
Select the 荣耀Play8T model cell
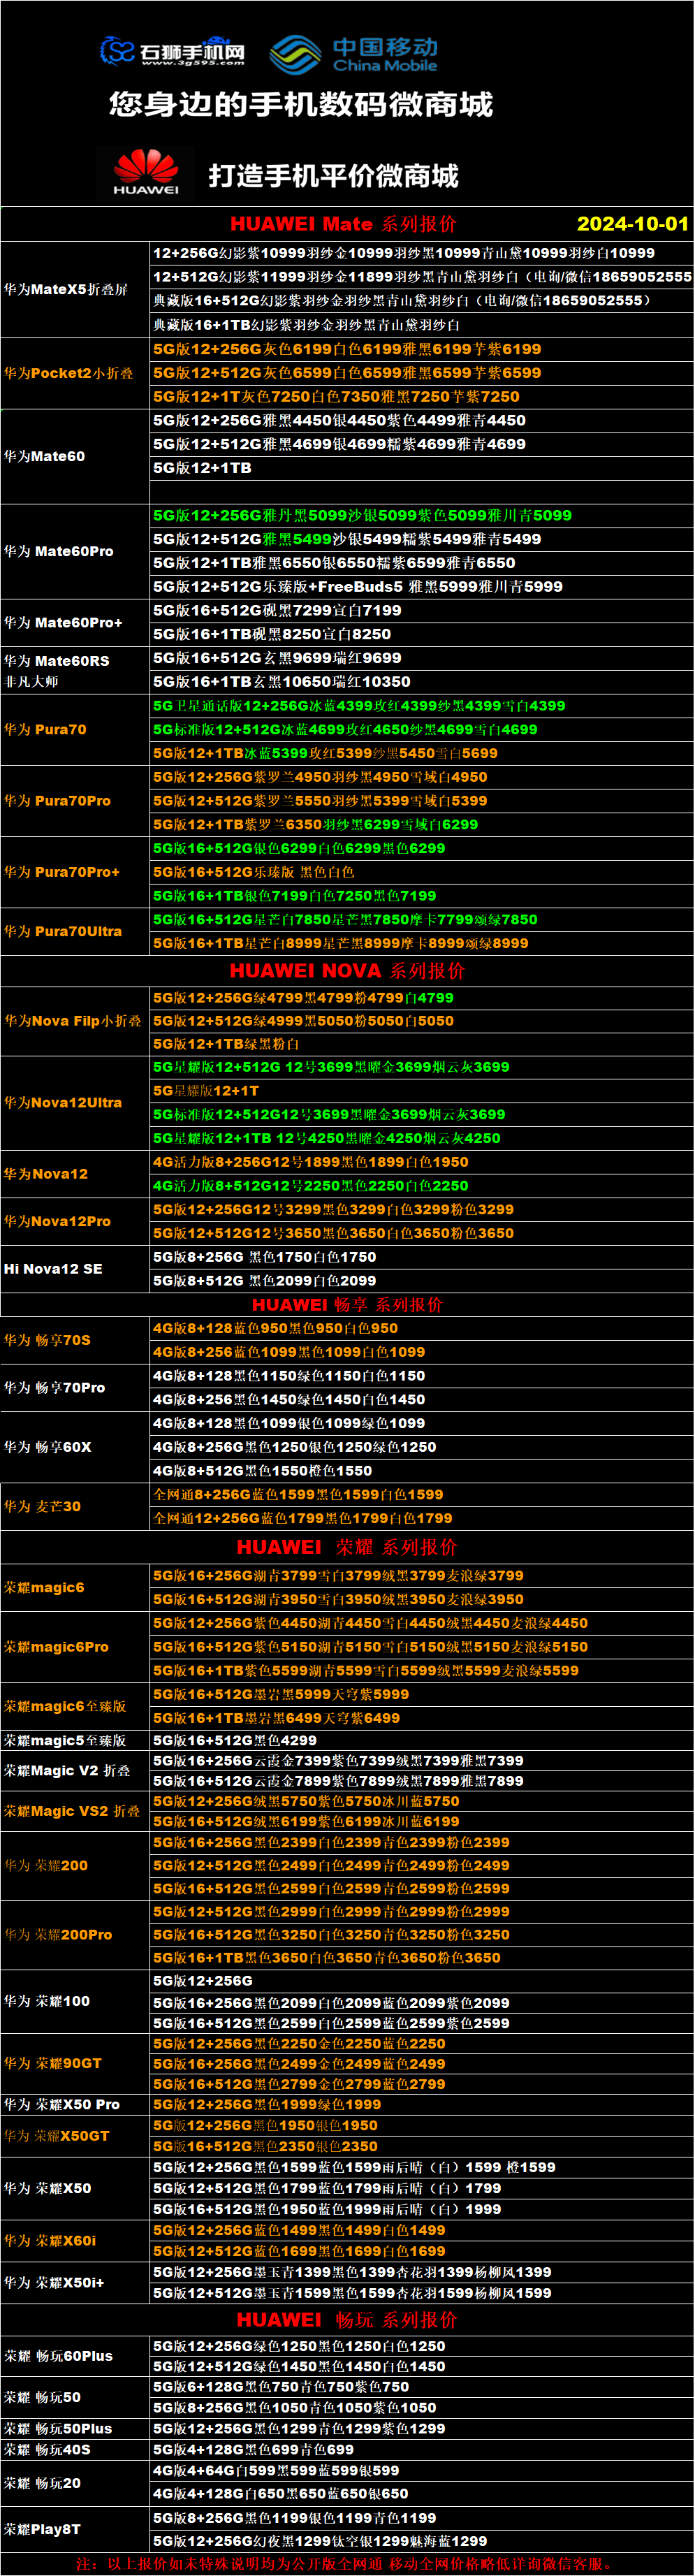click(x=75, y=2529)
